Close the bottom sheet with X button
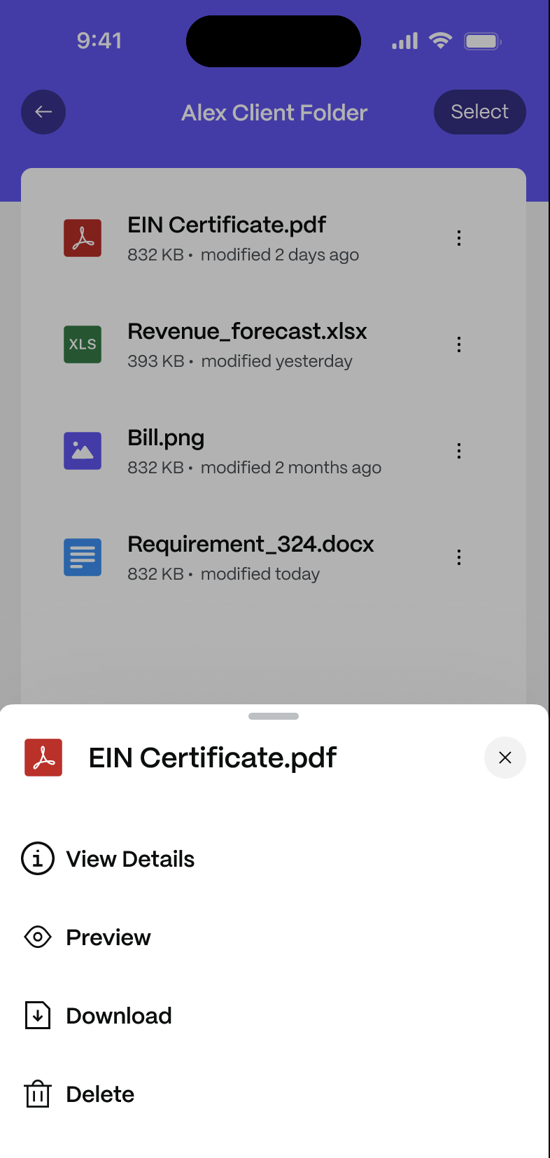Screen dimensions: 550x1158 click(505, 758)
